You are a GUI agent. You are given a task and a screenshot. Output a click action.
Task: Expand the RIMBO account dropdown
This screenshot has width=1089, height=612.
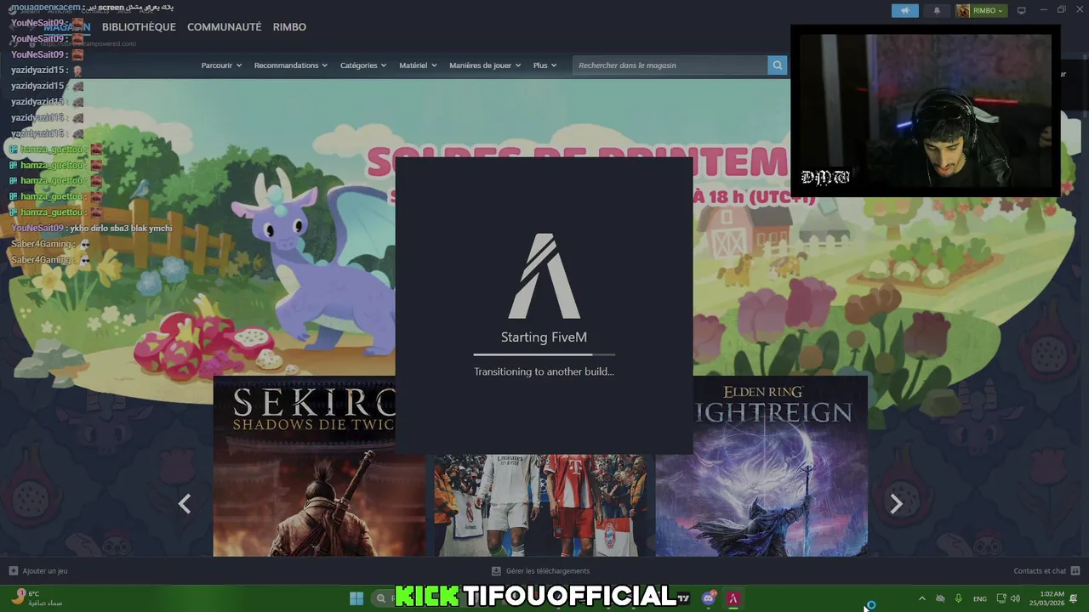[980, 10]
